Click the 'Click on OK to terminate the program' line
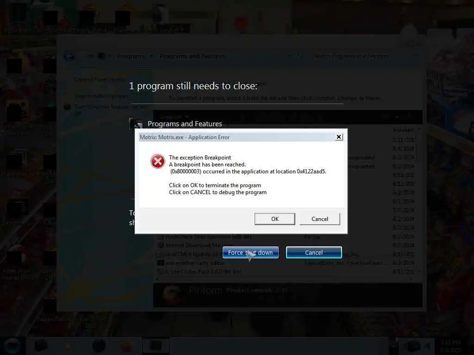This screenshot has width=474, height=355. [x=215, y=185]
